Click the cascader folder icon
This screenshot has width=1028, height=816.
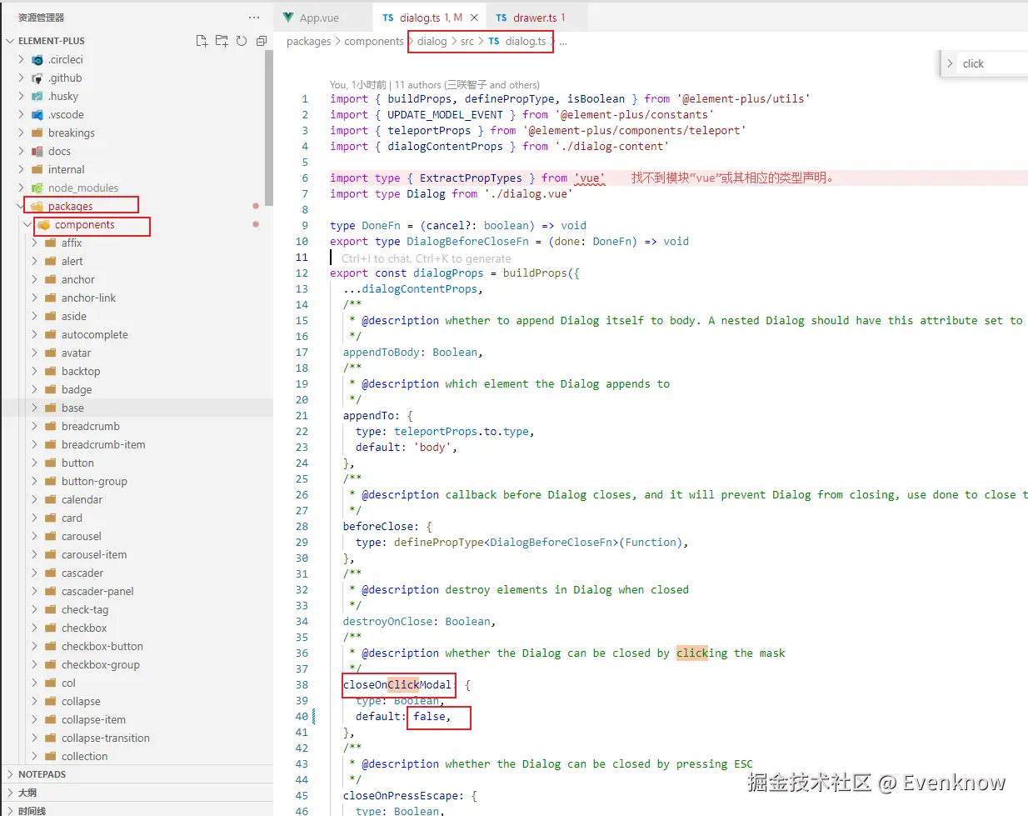50,573
